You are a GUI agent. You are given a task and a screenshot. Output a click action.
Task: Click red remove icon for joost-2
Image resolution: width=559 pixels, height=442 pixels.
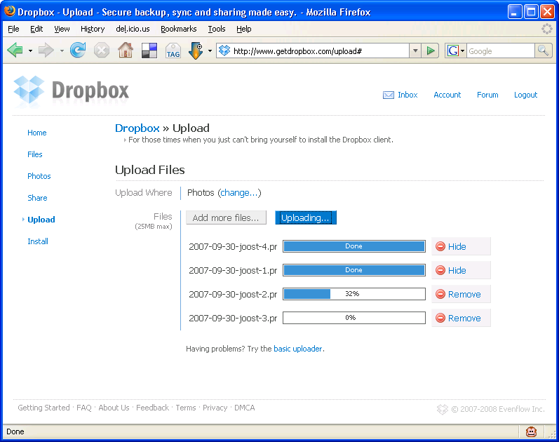pyautogui.click(x=440, y=294)
